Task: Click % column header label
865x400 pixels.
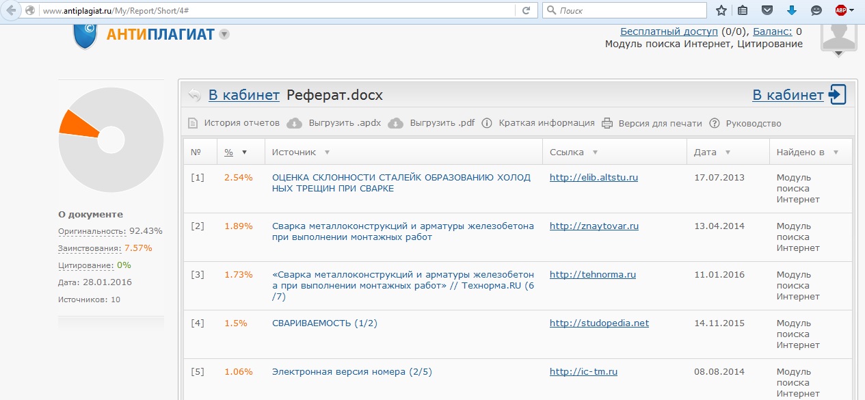Action: 229,152
